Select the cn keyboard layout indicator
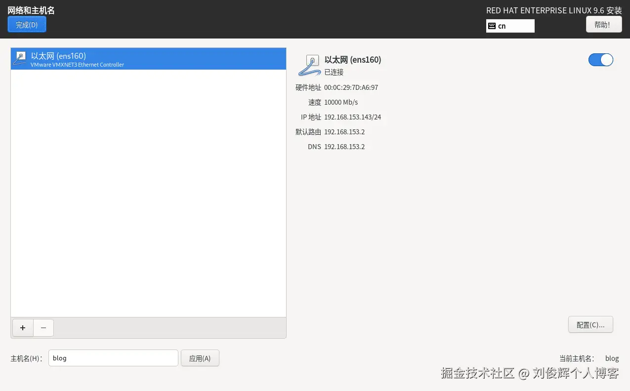The width and height of the screenshot is (630, 391). (x=510, y=26)
